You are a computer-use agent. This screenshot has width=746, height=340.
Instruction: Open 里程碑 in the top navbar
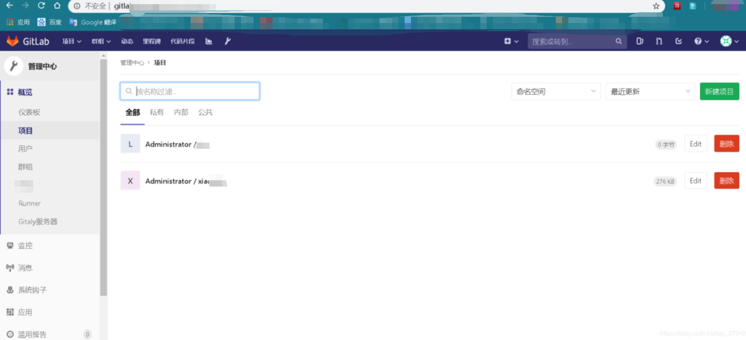[x=152, y=41]
